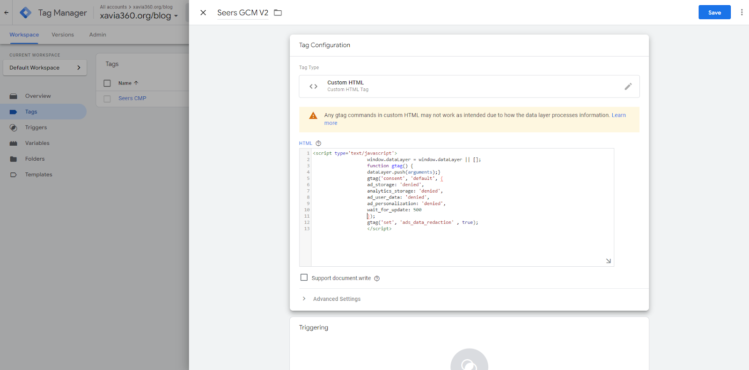Screen dimensions: 749x370
Task: Select the Seers CMP row checkbox
Action: (x=107, y=99)
